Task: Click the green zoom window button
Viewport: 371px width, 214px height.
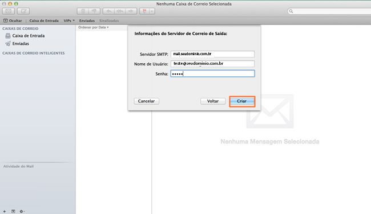Action: click(x=16, y=4)
